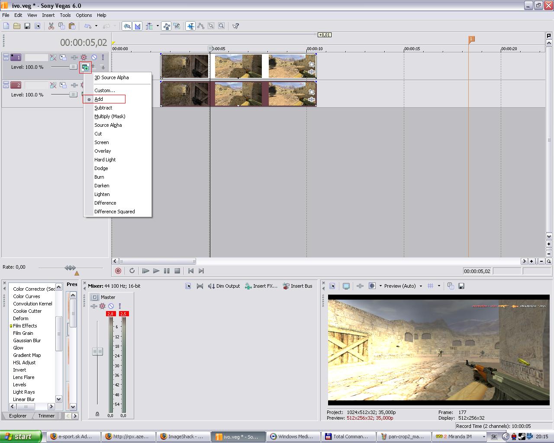Select the Zoom Edit tool
This screenshot has width=554, height=443.
[x=222, y=26]
